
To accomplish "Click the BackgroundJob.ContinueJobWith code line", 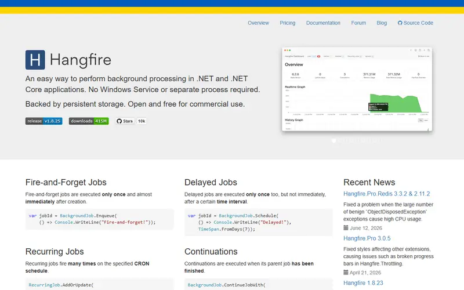I will (x=227, y=285).
